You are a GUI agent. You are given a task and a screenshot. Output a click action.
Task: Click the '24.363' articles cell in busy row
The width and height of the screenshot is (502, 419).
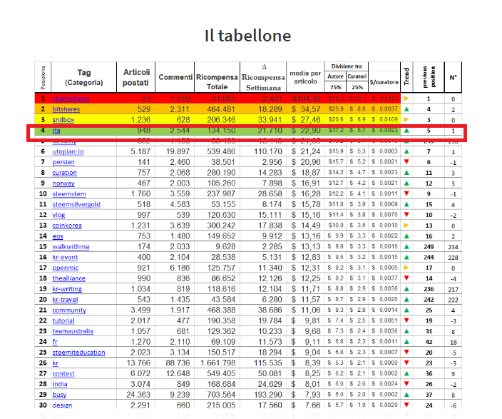pyautogui.click(x=138, y=395)
